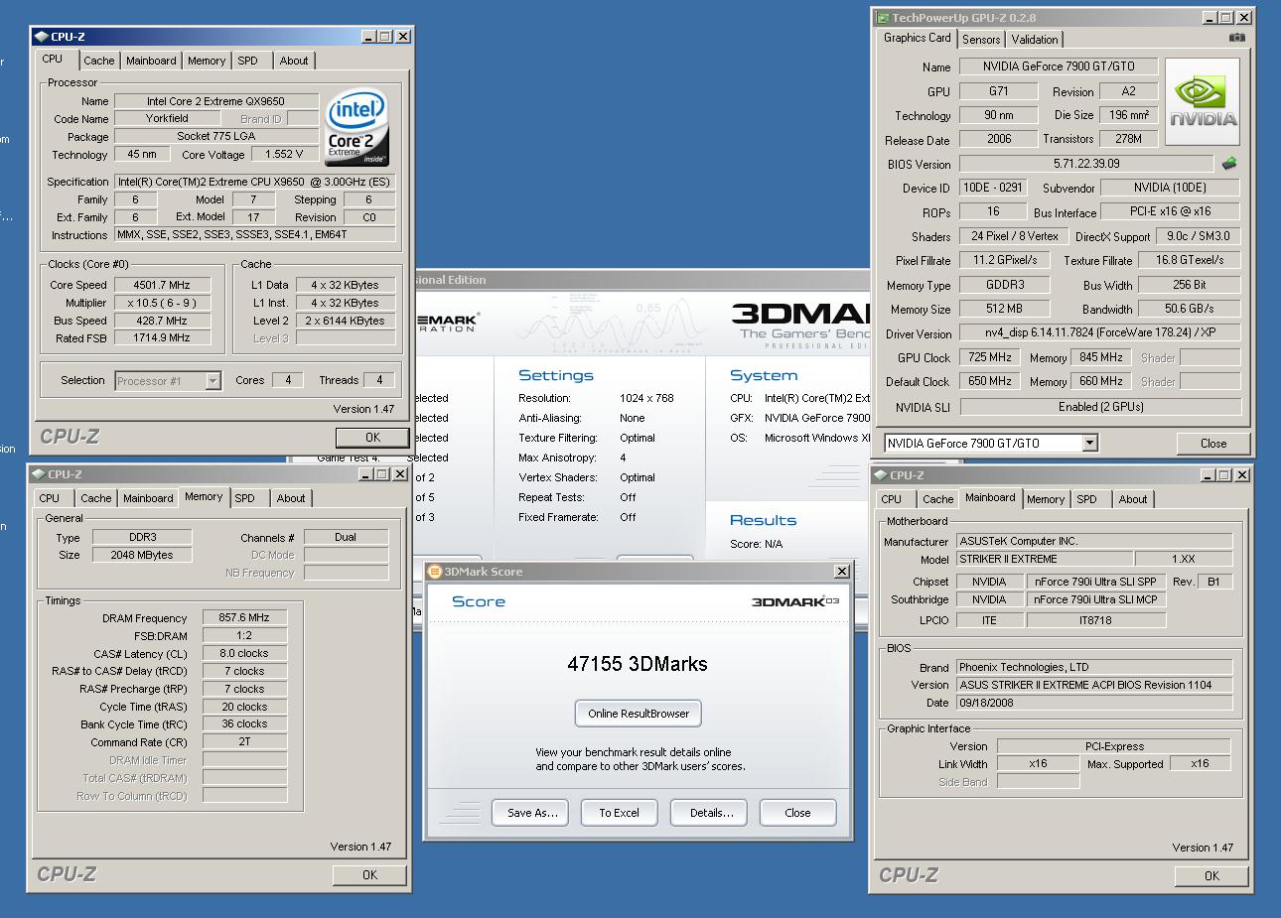Select the Cache tab in the CPU-Z mainboard window
The image size is (1281, 918).
coord(937,499)
